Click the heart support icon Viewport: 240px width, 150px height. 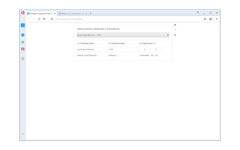click(175, 35)
